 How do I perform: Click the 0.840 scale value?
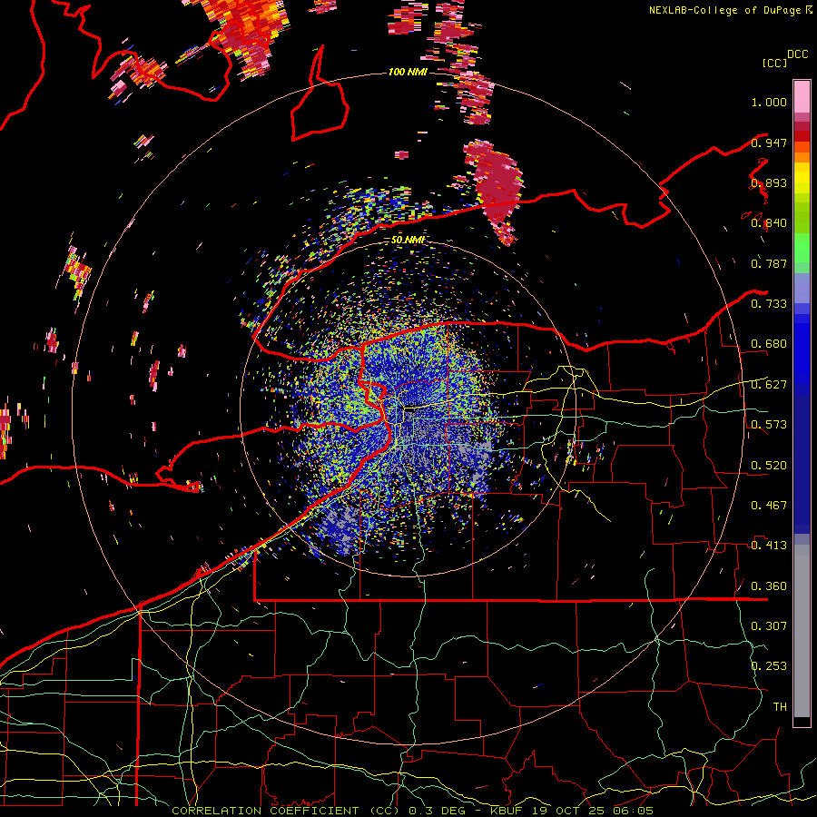tap(769, 223)
